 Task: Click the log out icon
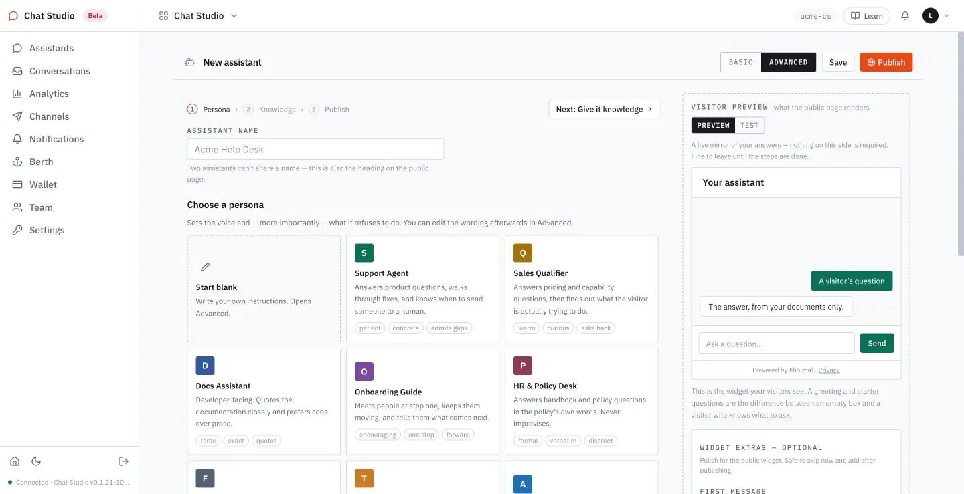[x=124, y=461]
